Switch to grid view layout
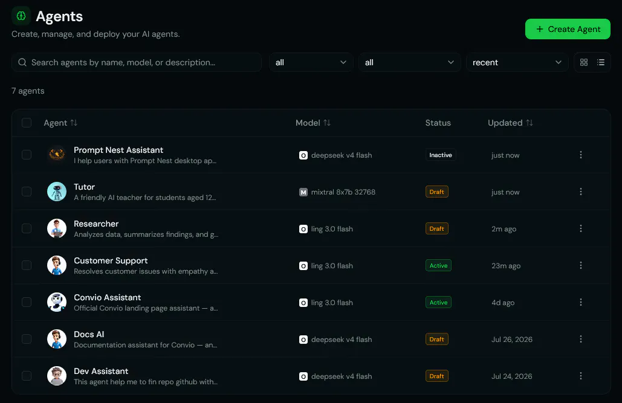 tap(583, 62)
